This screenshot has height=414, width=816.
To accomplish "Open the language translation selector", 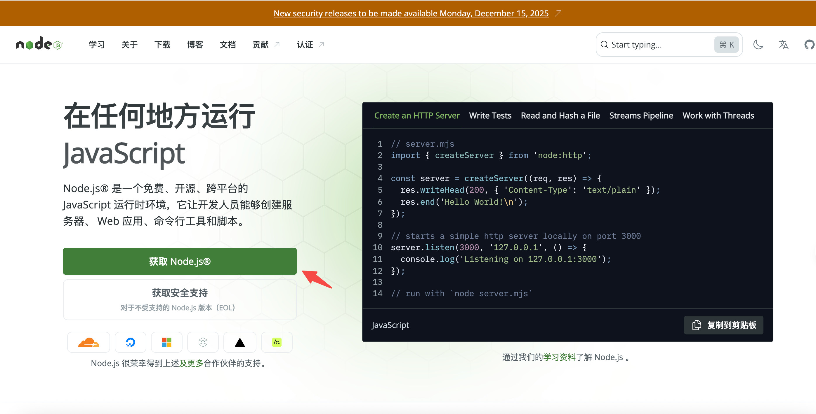I will 783,45.
